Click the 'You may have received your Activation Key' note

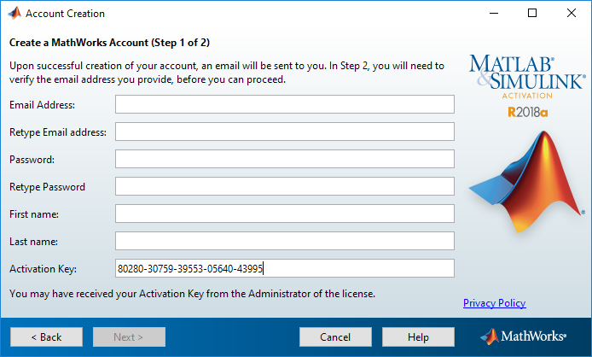click(x=192, y=294)
